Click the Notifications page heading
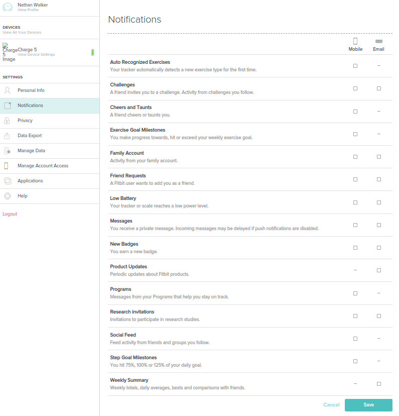Image resolution: width=399 pixels, height=416 pixels. coord(135,20)
